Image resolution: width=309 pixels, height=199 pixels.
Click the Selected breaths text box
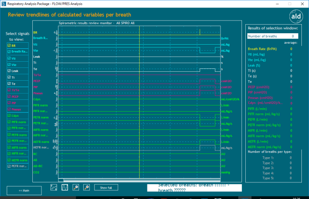[193, 187]
